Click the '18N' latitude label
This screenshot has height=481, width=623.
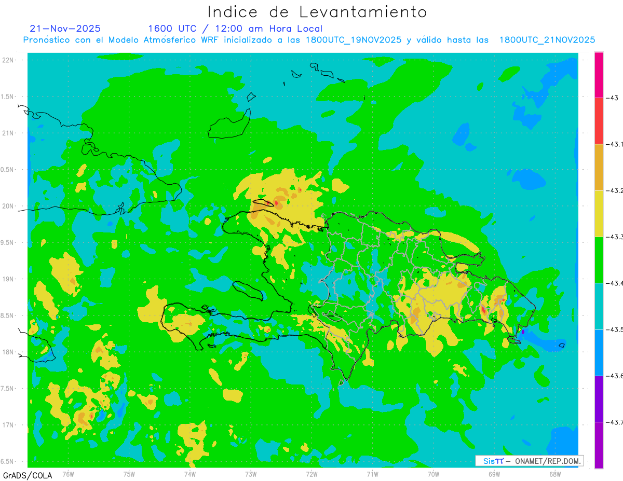(x=8, y=352)
